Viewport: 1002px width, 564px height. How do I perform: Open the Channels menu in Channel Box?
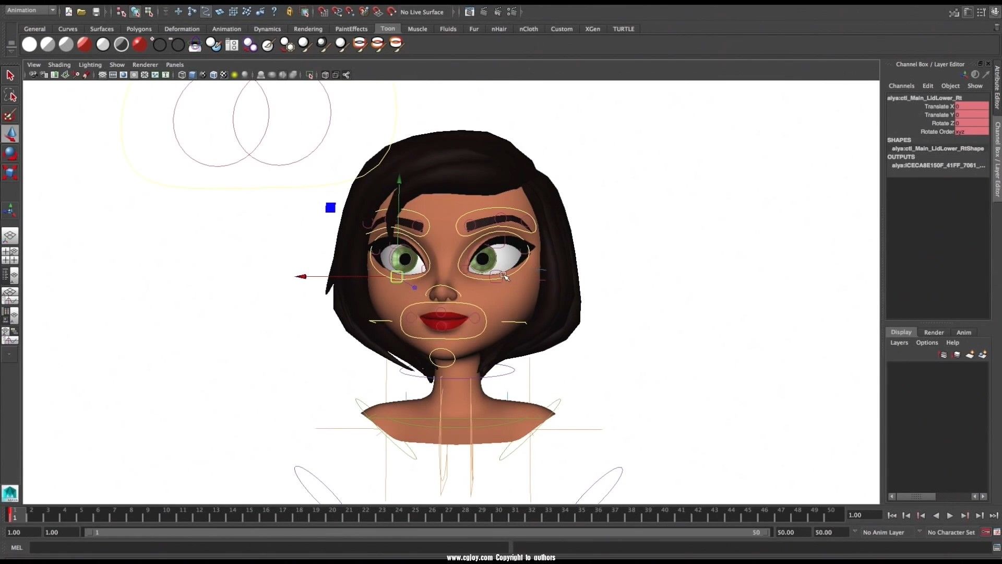(901, 86)
